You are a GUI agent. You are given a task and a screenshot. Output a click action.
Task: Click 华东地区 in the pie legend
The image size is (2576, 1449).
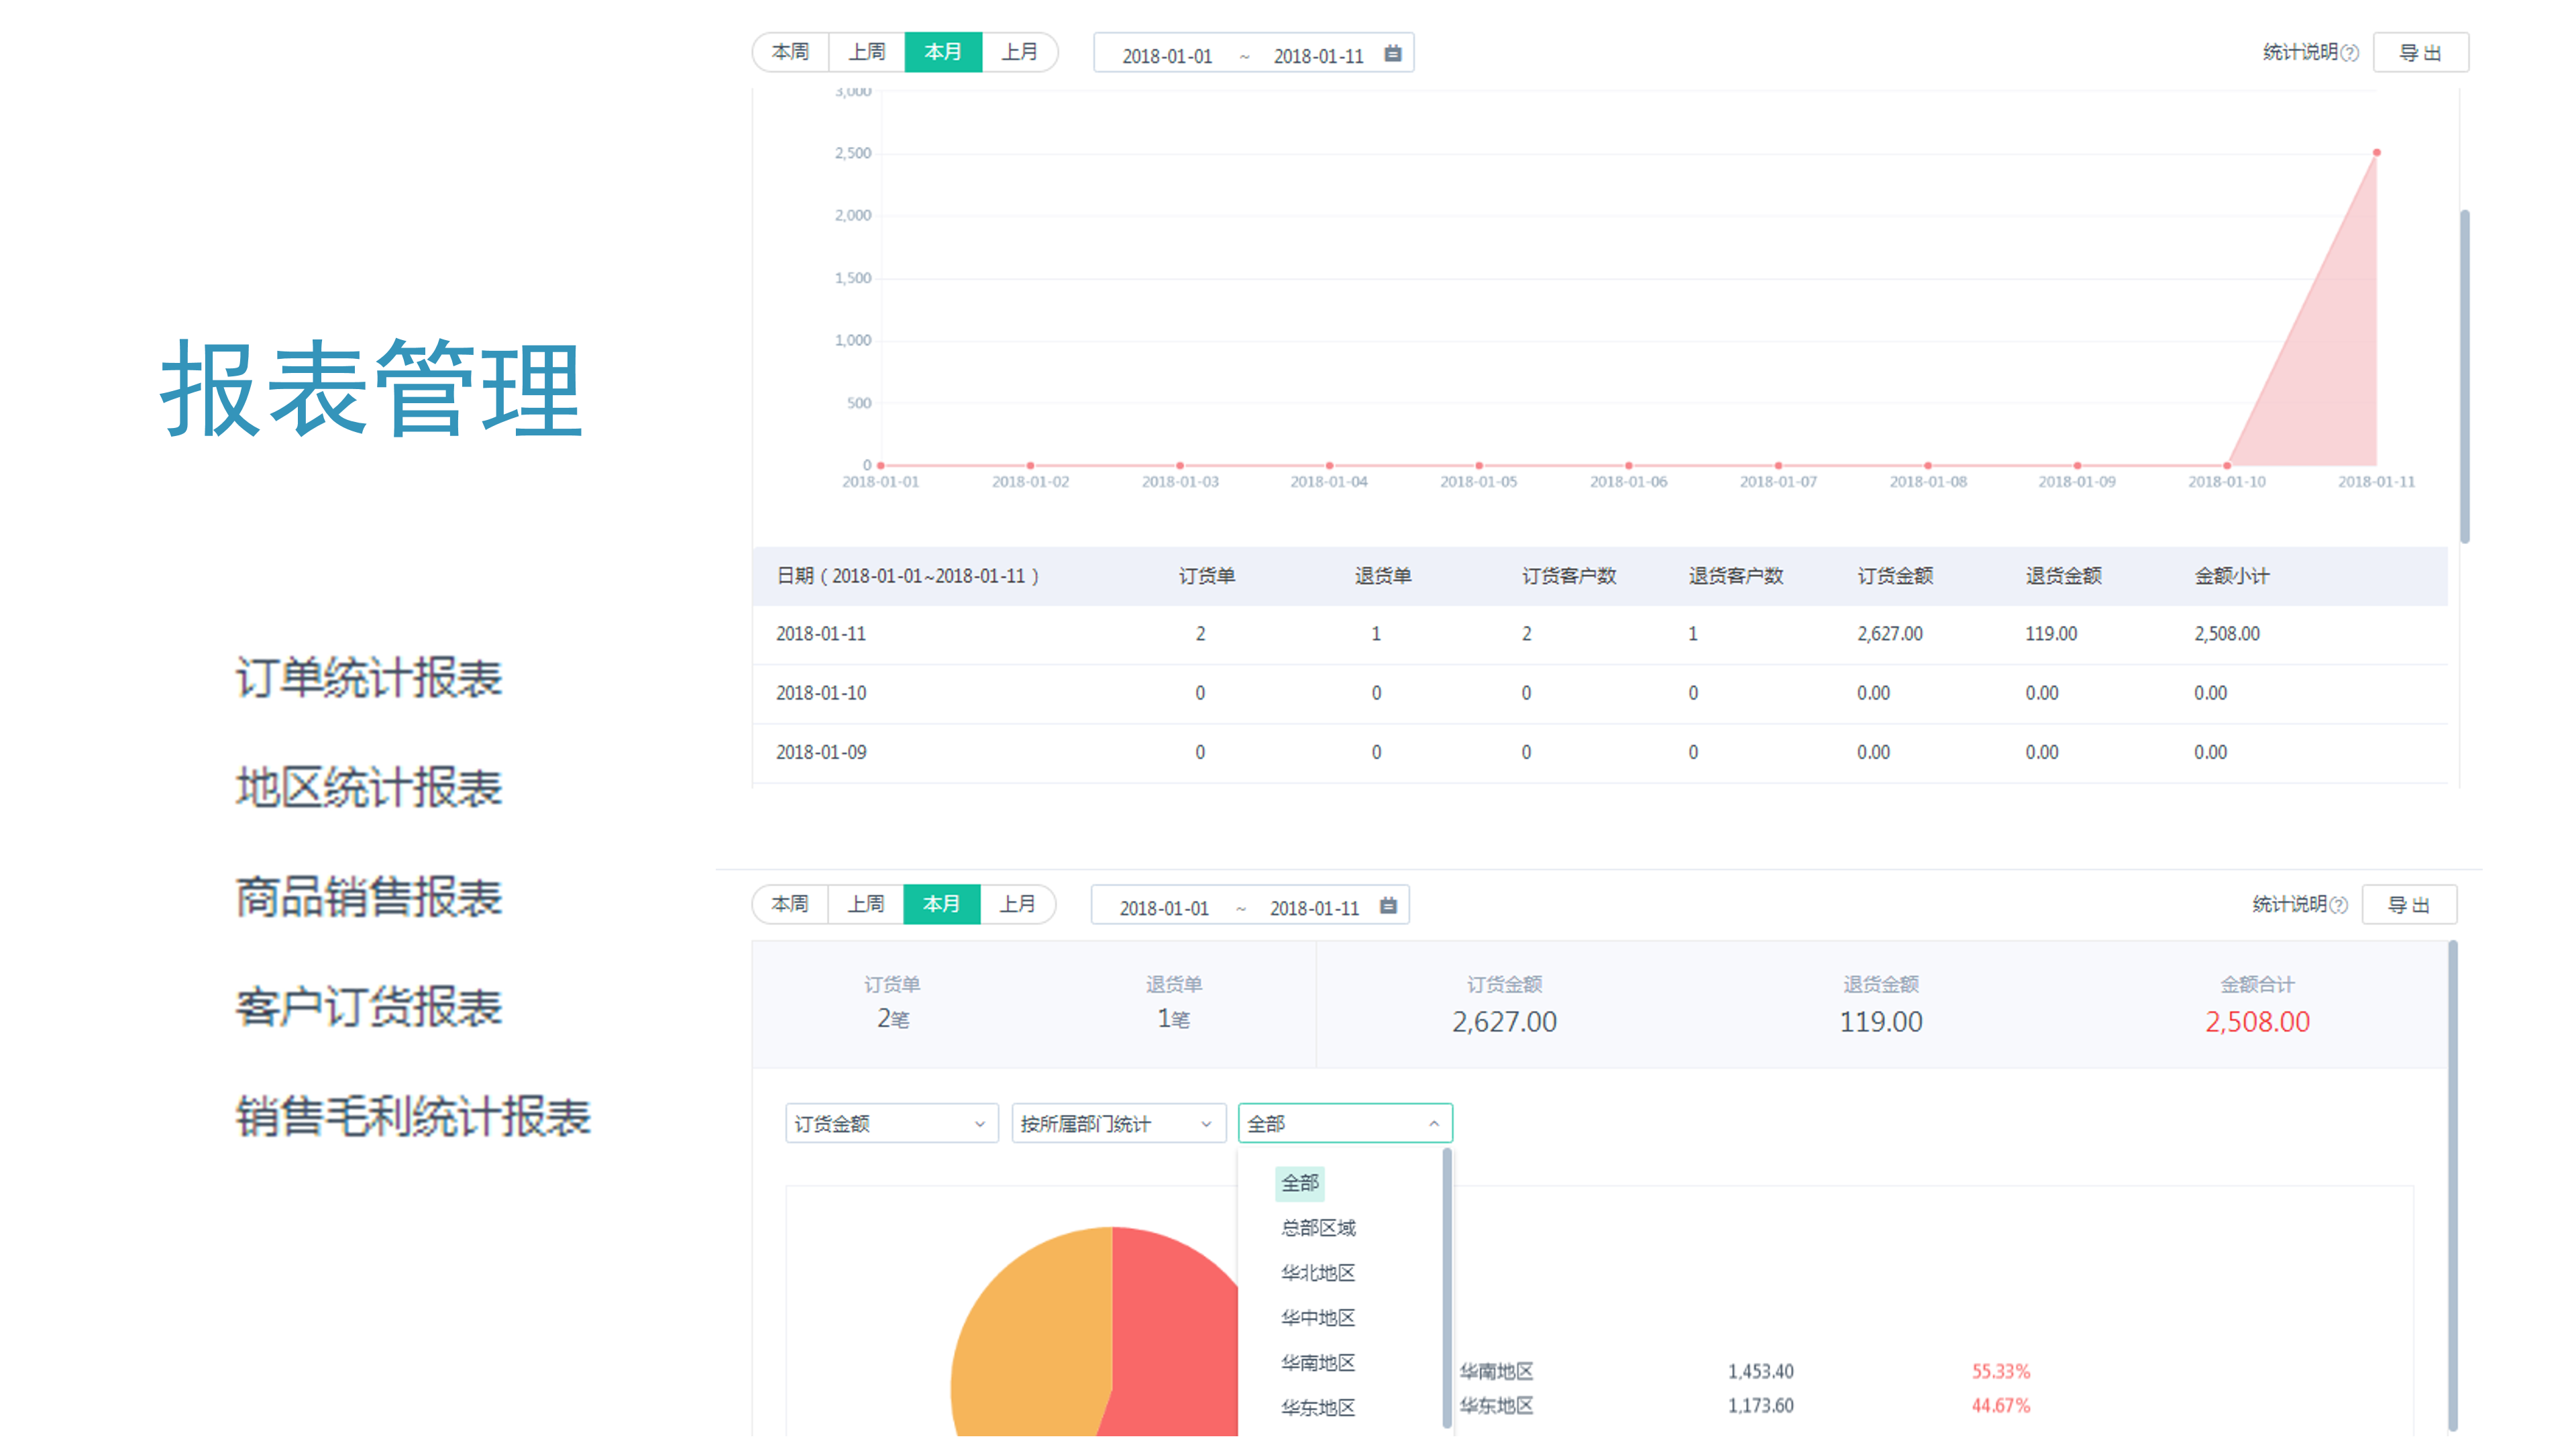[1496, 1406]
